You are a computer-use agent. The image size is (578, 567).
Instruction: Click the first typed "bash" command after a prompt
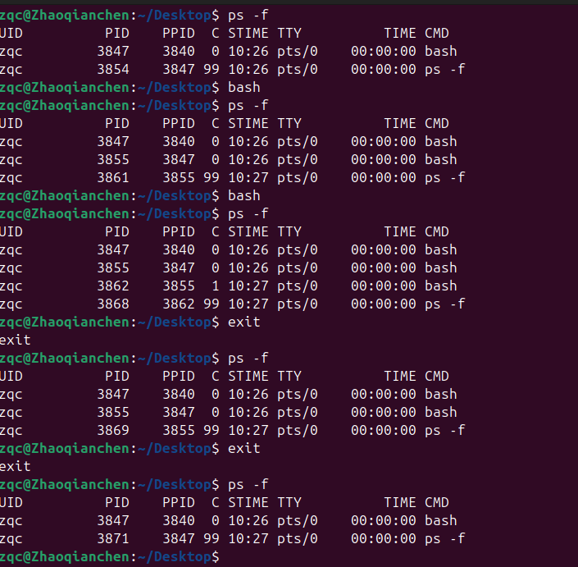pyautogui.click(x=243, y=87)
